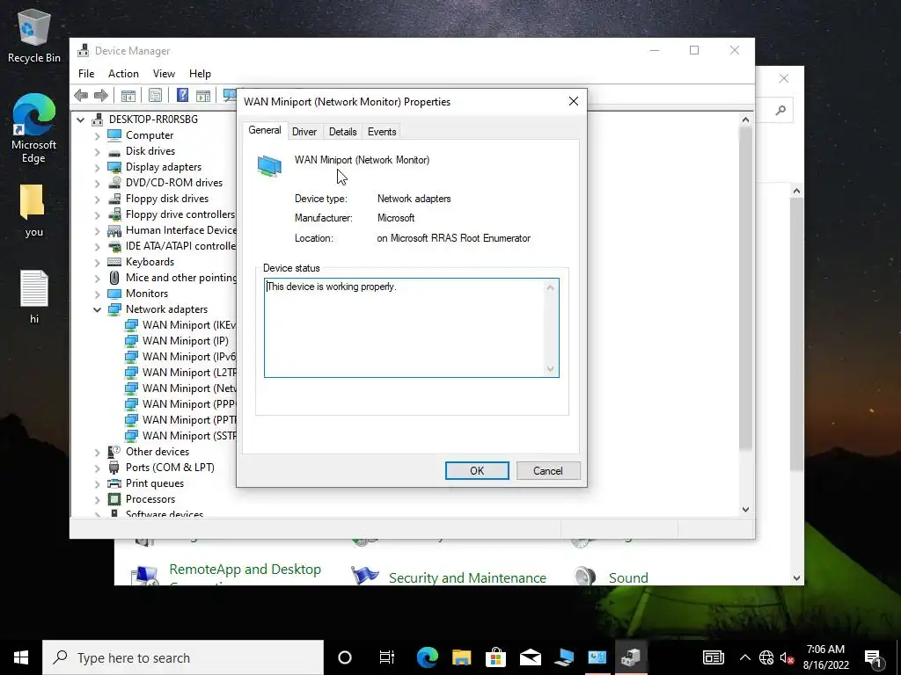Click the blue Help question mark icon
Screen dimensions: 901x675
(182, 95)
